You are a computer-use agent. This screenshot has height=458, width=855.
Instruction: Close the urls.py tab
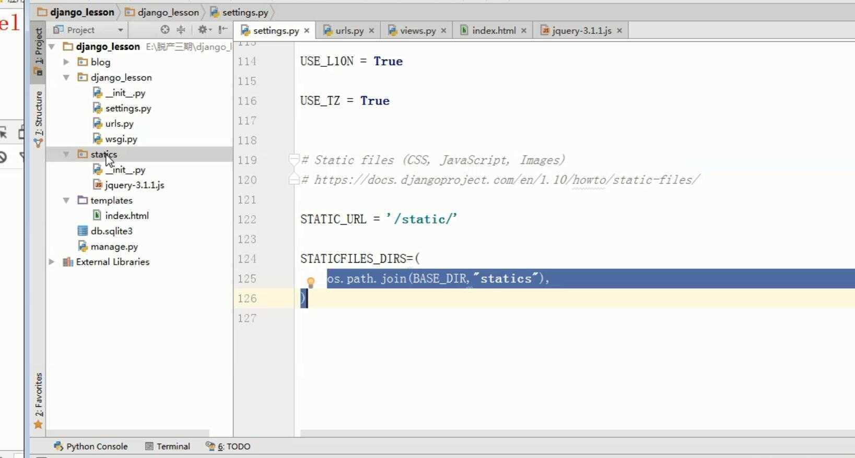(371, 31)
